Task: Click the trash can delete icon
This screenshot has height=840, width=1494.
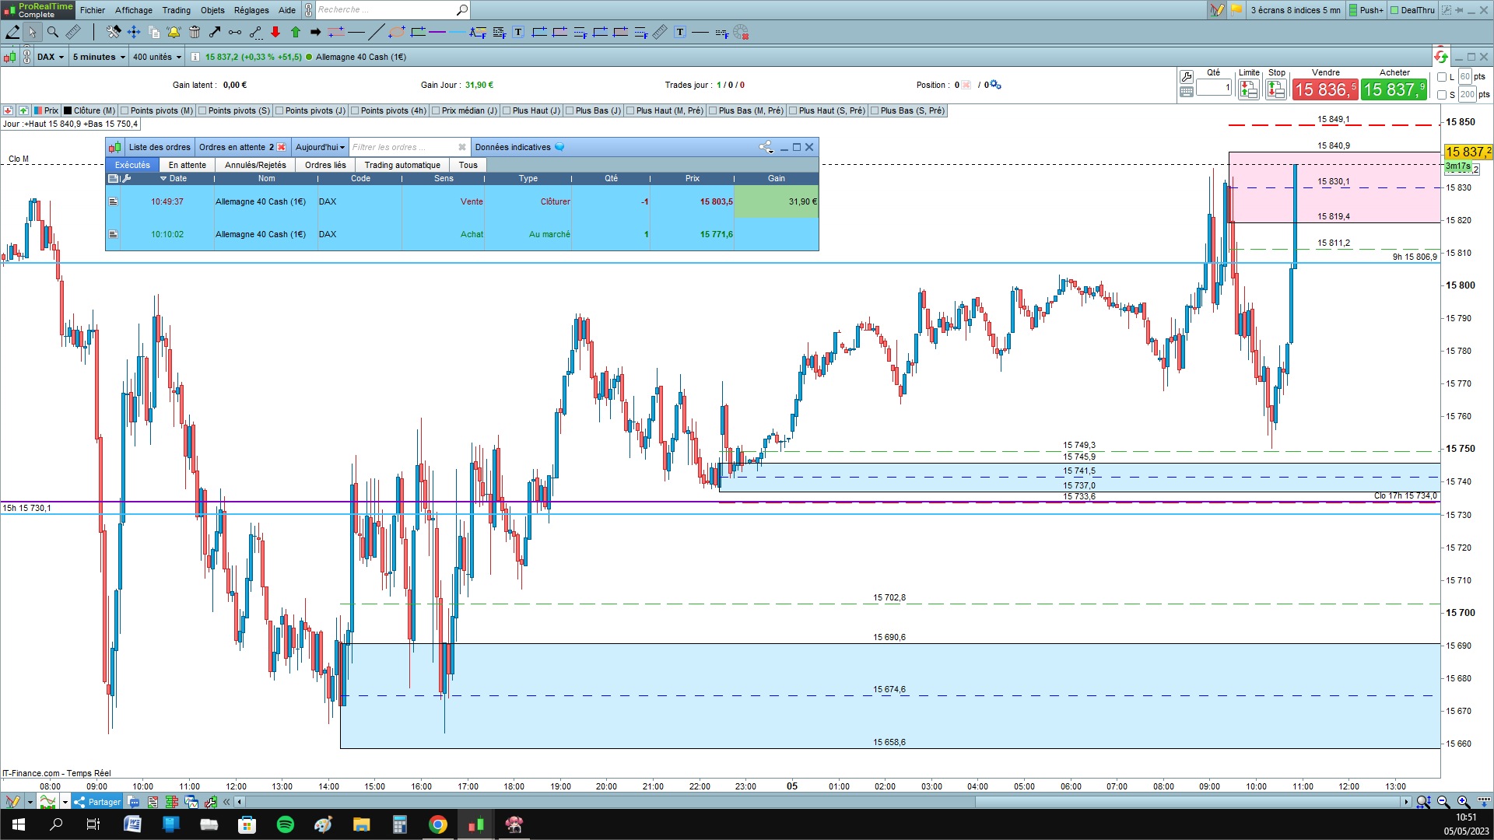Action: click(195, 32)
